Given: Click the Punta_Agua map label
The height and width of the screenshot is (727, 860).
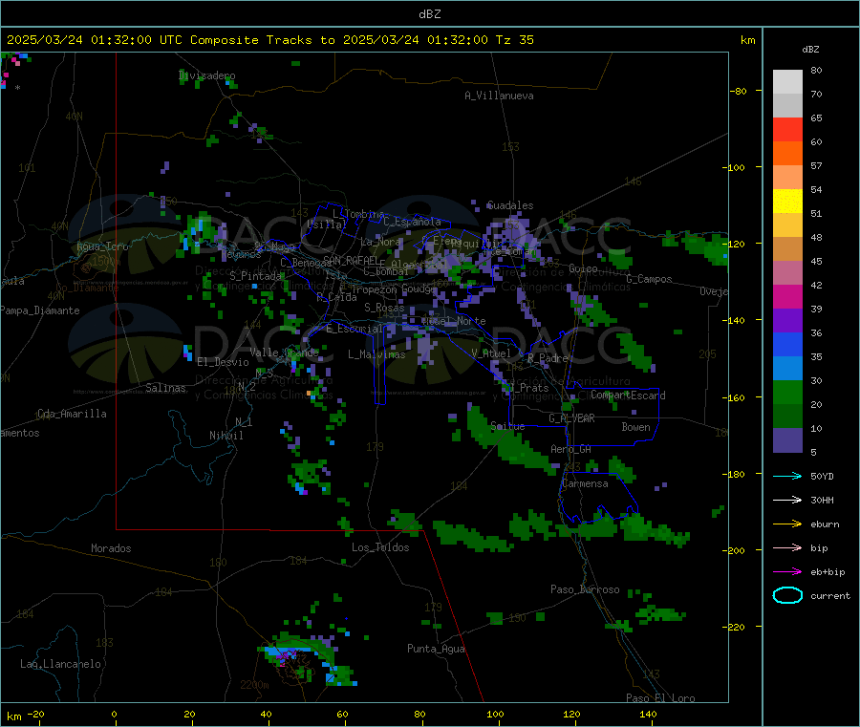Looking at the screenshot, I should 436,649.
